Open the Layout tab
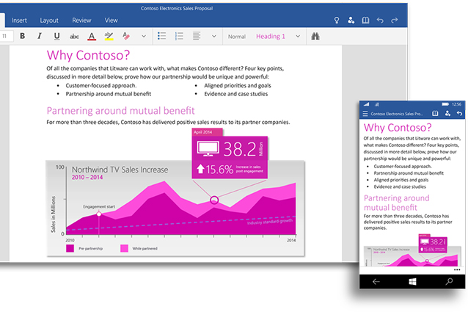Screen dimensions: 468x312 click(x=49, y=21)
